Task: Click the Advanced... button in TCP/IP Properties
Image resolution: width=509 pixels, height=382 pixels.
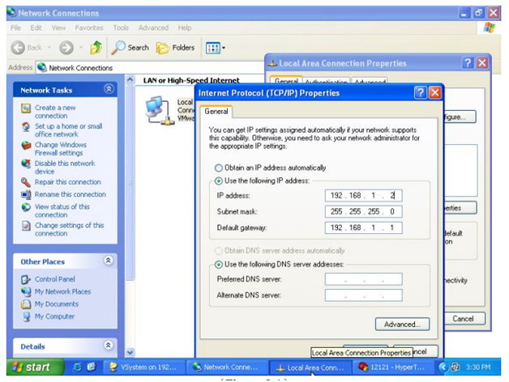Action: [x=402, y=325]
